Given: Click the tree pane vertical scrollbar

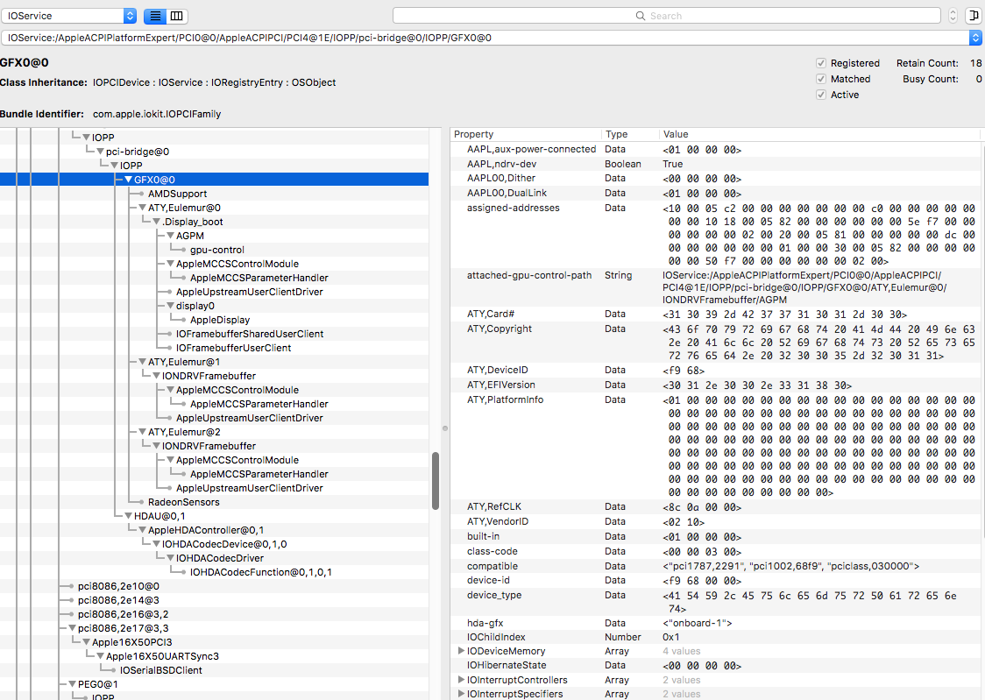Looking at the screenshot, I should [x=436, y=480].
